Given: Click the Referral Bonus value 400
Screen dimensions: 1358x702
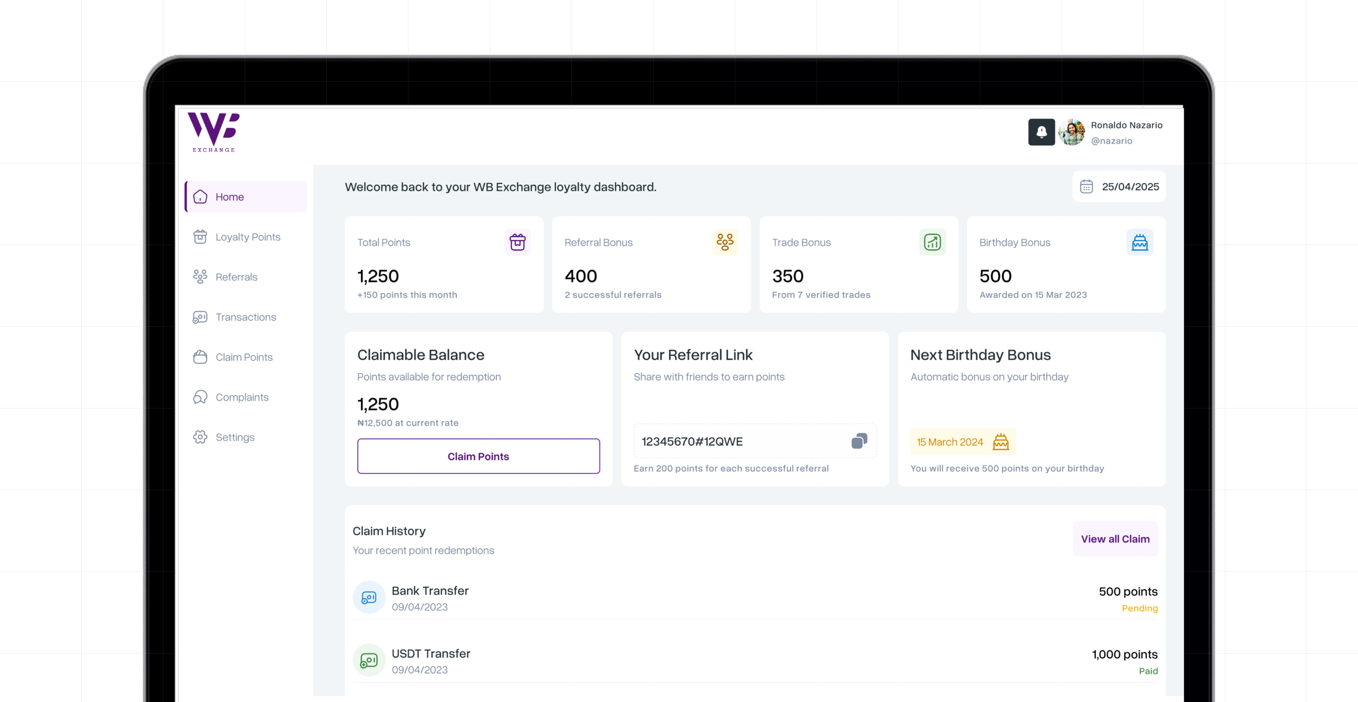Looking at the screenshot, I should [x=581, y=276].
